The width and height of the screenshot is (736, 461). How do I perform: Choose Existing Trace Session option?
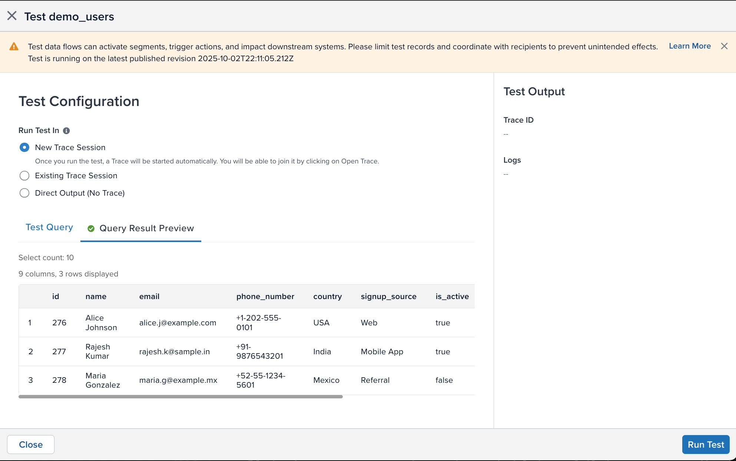[24, 176]
